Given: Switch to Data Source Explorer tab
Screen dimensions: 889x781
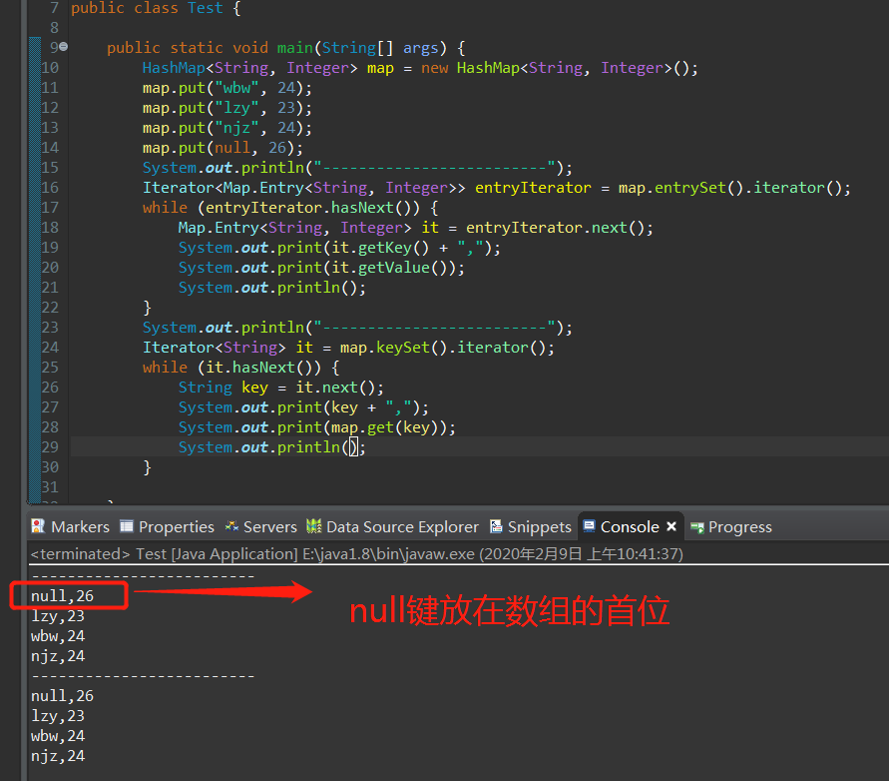Looking at the screenshot, I should pyautogui.click(x=392, y=526).
